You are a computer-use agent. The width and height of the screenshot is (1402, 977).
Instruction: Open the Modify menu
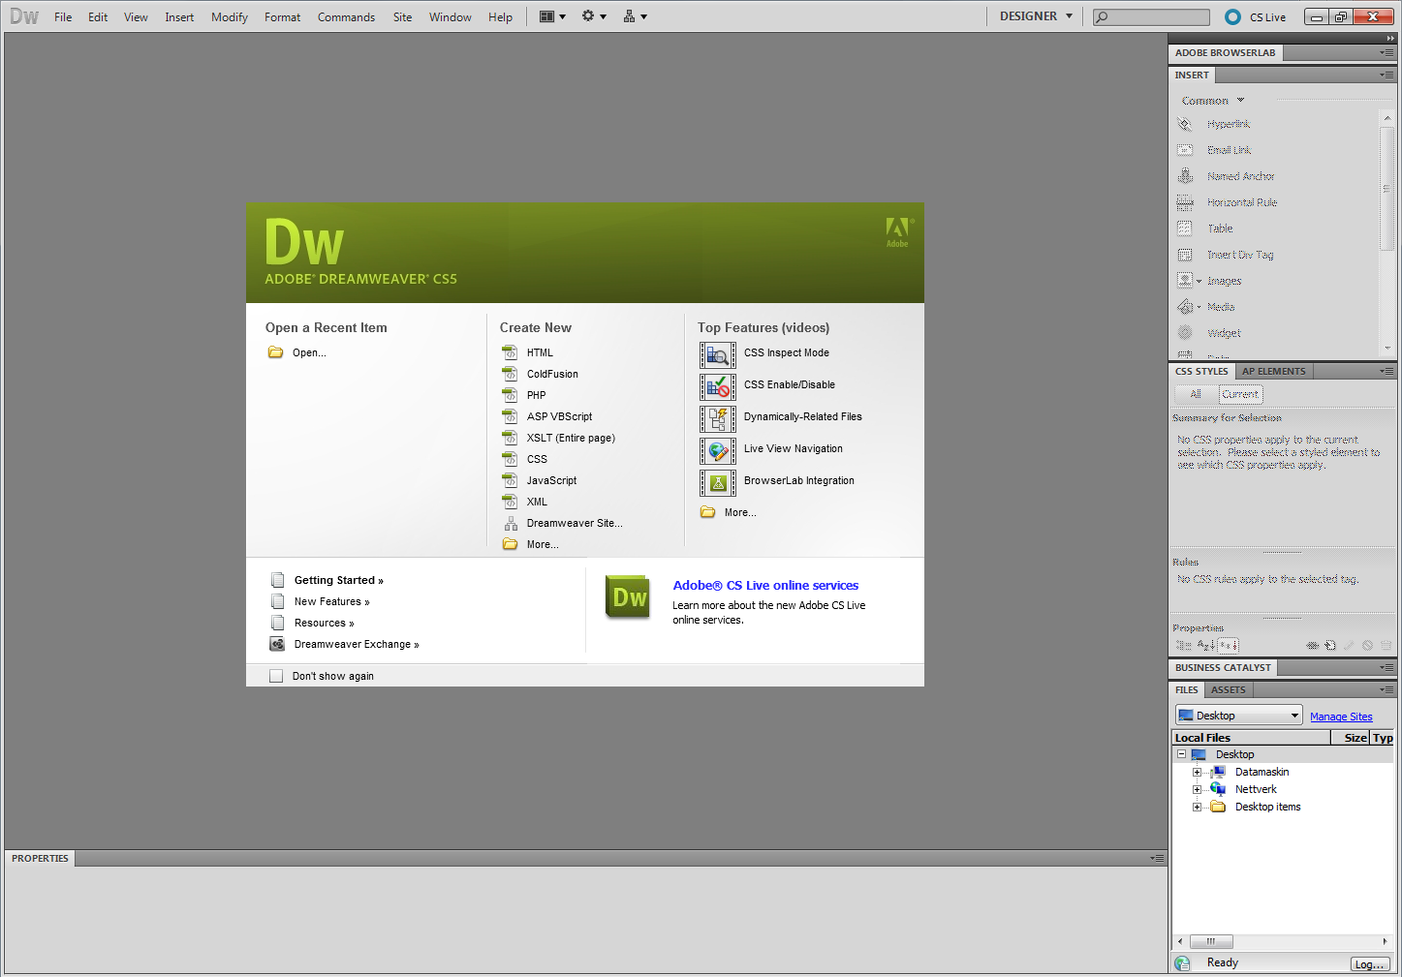[230, 17]
